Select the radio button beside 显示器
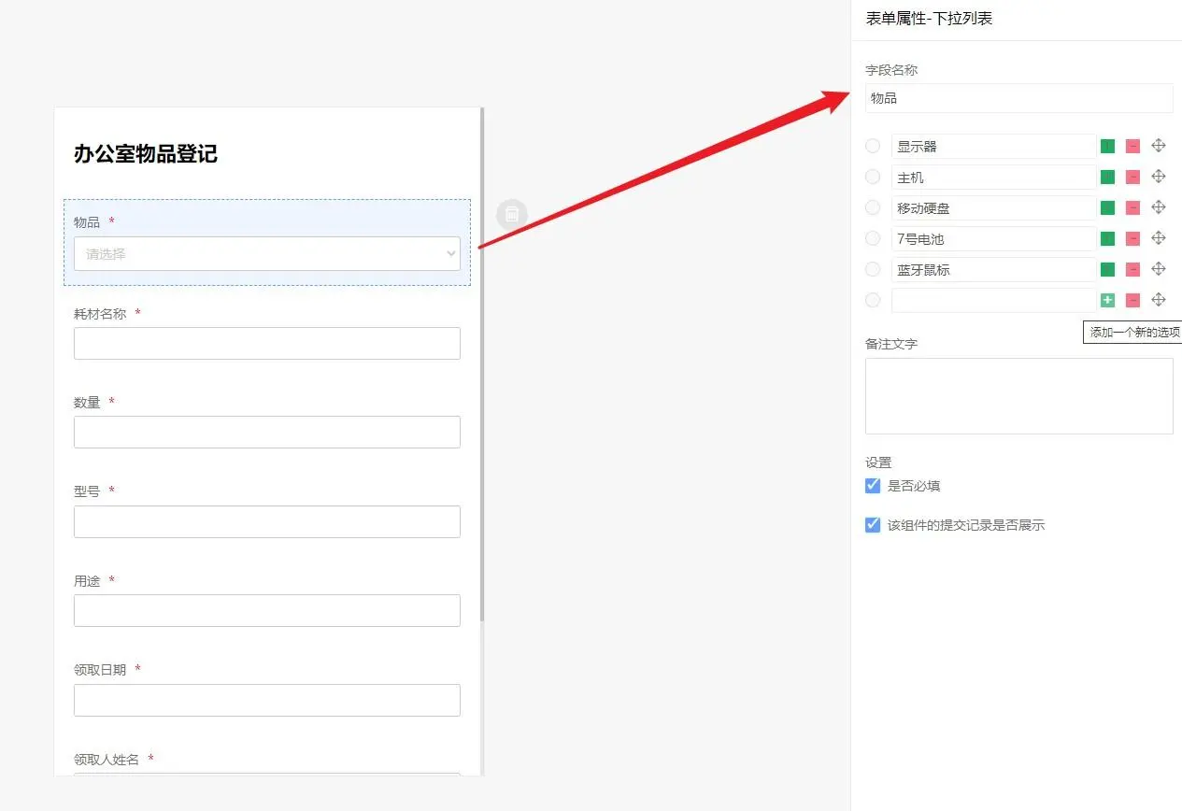This screenshot has width=1182, height=811. 872,146
